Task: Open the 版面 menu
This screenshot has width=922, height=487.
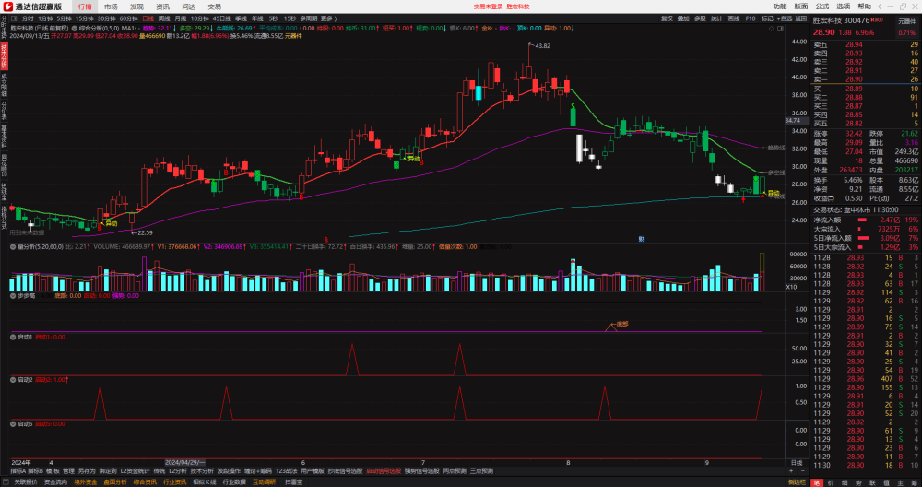Action: [x=801, y=6]
